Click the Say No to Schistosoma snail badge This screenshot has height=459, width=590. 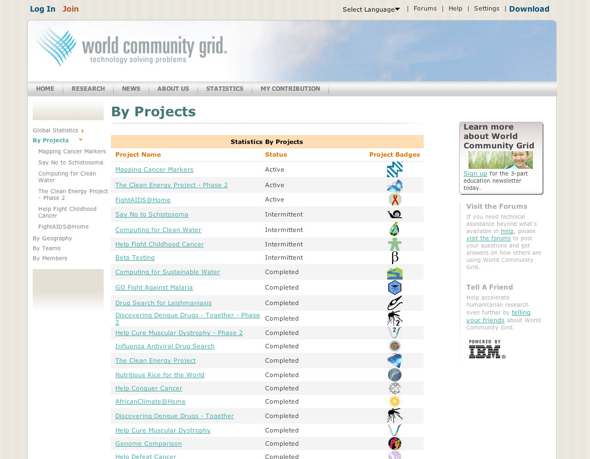pos(394,214)
